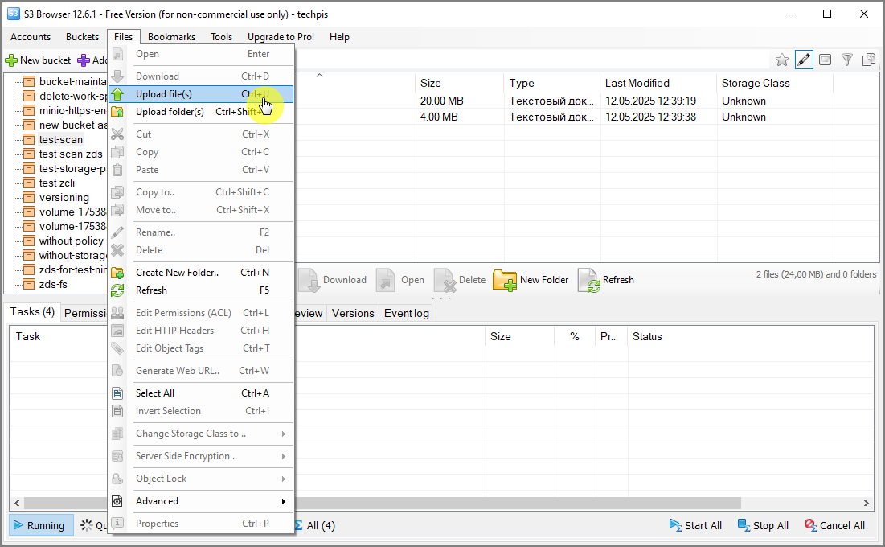Screen dimensions: 885x547
Task: Click the Stop All icon
Action: (744, 525)
